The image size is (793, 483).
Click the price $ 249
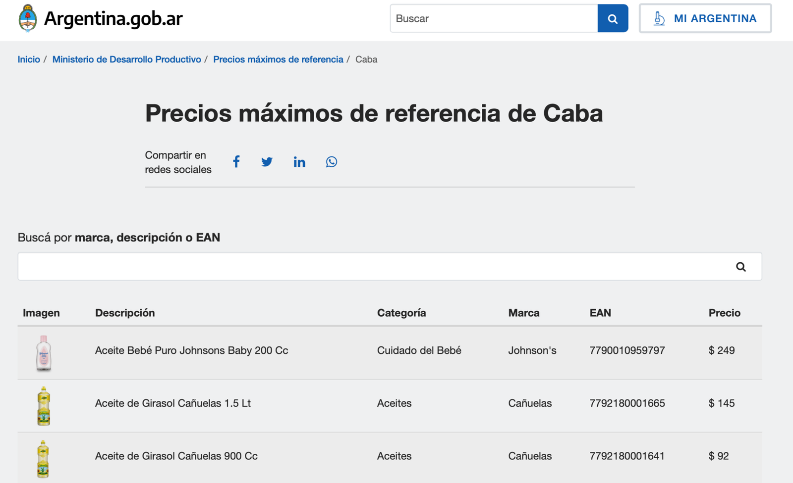pyautogui.click(x=722, y=350)
